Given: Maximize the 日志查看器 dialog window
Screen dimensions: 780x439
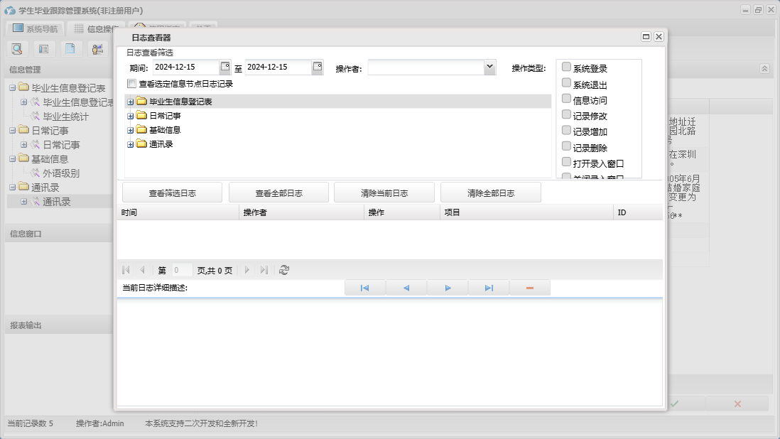Looking at the screenshot, I should (646, 37).
